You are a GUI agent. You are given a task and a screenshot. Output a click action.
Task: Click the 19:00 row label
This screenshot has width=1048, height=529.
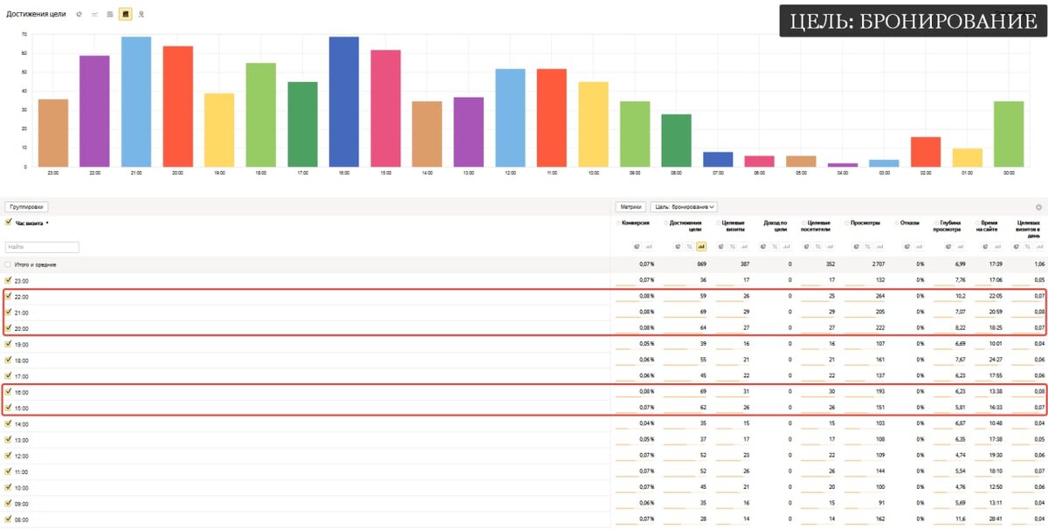pyautogui.click(x=22, y=344)
